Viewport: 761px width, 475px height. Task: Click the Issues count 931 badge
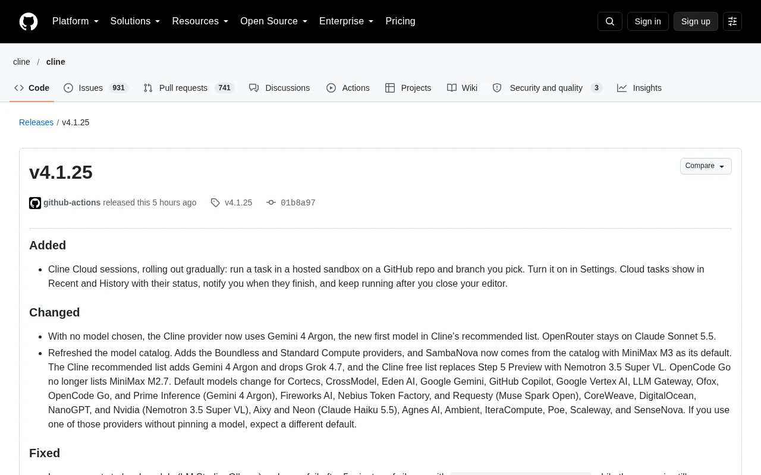118,88
